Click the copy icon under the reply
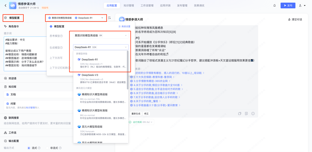Viewport: 312px width, 152px height. (239, 113)
